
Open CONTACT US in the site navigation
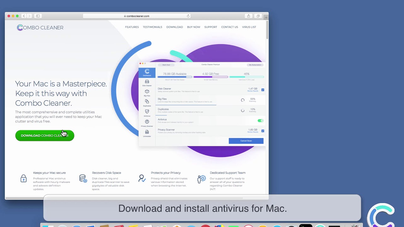click(229, 27)
